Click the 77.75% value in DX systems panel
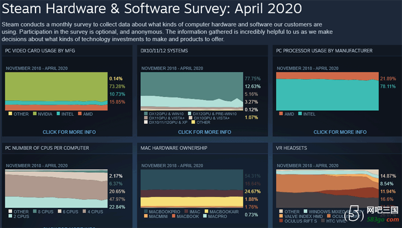 252,79
